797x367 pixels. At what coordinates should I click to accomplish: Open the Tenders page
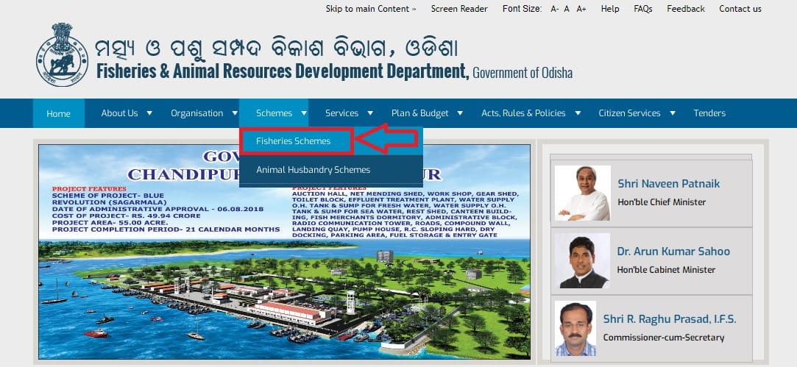[709, 113]
